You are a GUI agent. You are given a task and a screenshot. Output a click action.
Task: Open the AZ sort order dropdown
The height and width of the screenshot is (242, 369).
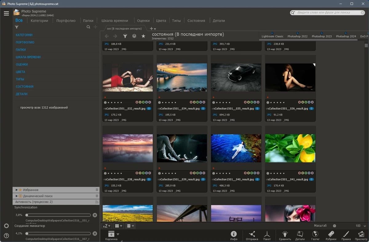pyautogui.click(x=106, y=226)
